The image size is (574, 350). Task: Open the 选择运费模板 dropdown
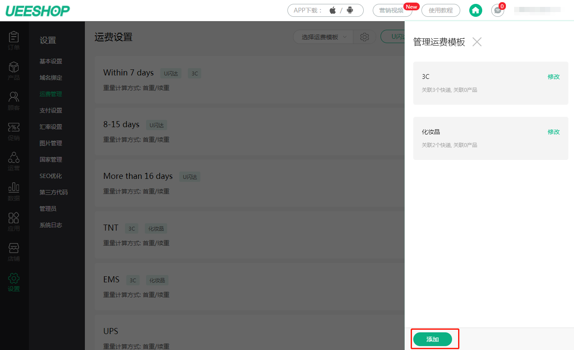tap(324, 37)
